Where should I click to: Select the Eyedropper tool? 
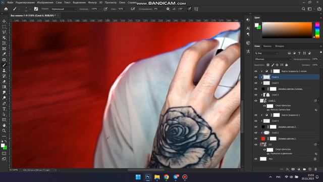tap(4, 54)
